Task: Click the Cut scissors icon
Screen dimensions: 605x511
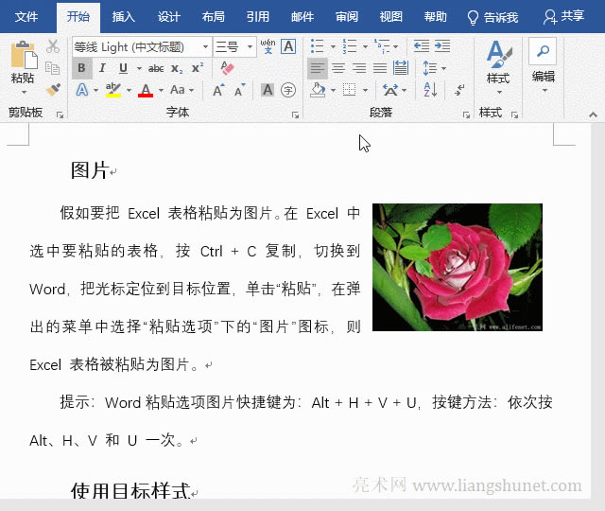Action: pos(53,46)
